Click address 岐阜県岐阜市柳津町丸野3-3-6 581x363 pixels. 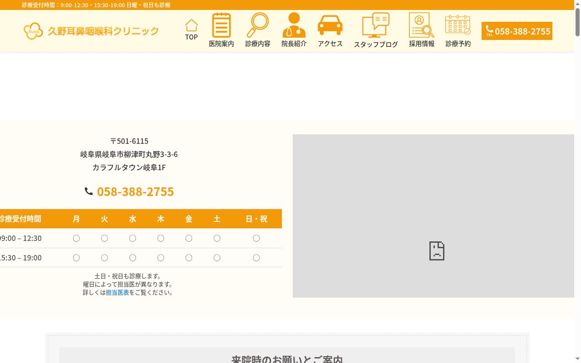[129, 154]
